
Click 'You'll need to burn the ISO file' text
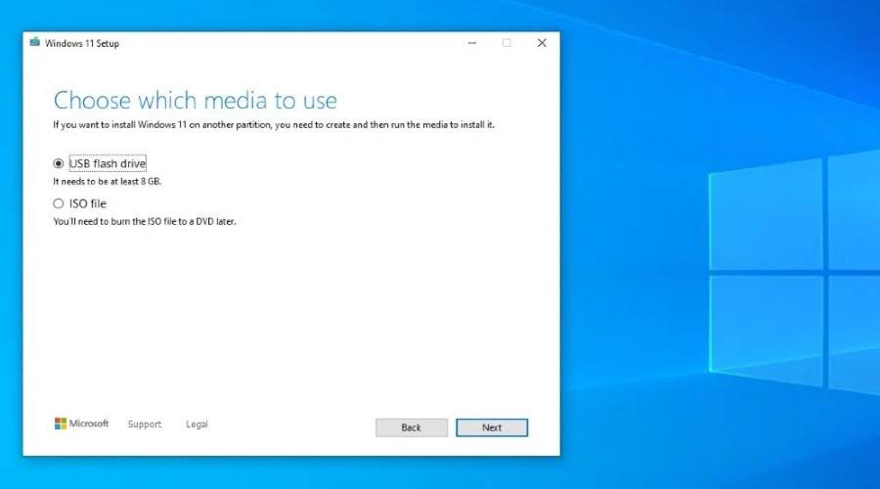coord(145,221)
